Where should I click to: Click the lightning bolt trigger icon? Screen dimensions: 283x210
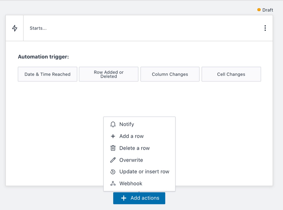(x=15, y=28)
